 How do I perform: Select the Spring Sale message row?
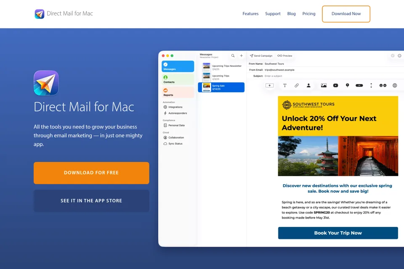coord(221,87)
